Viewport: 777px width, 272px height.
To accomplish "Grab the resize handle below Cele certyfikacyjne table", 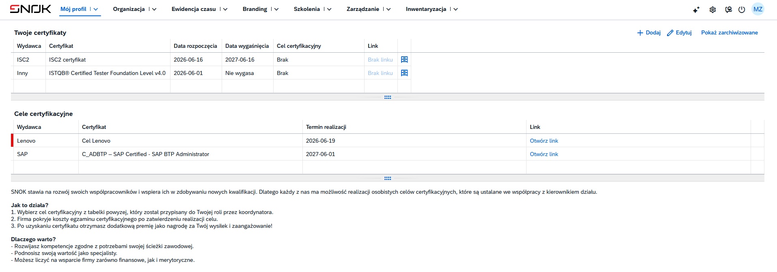I will [388, 178].
